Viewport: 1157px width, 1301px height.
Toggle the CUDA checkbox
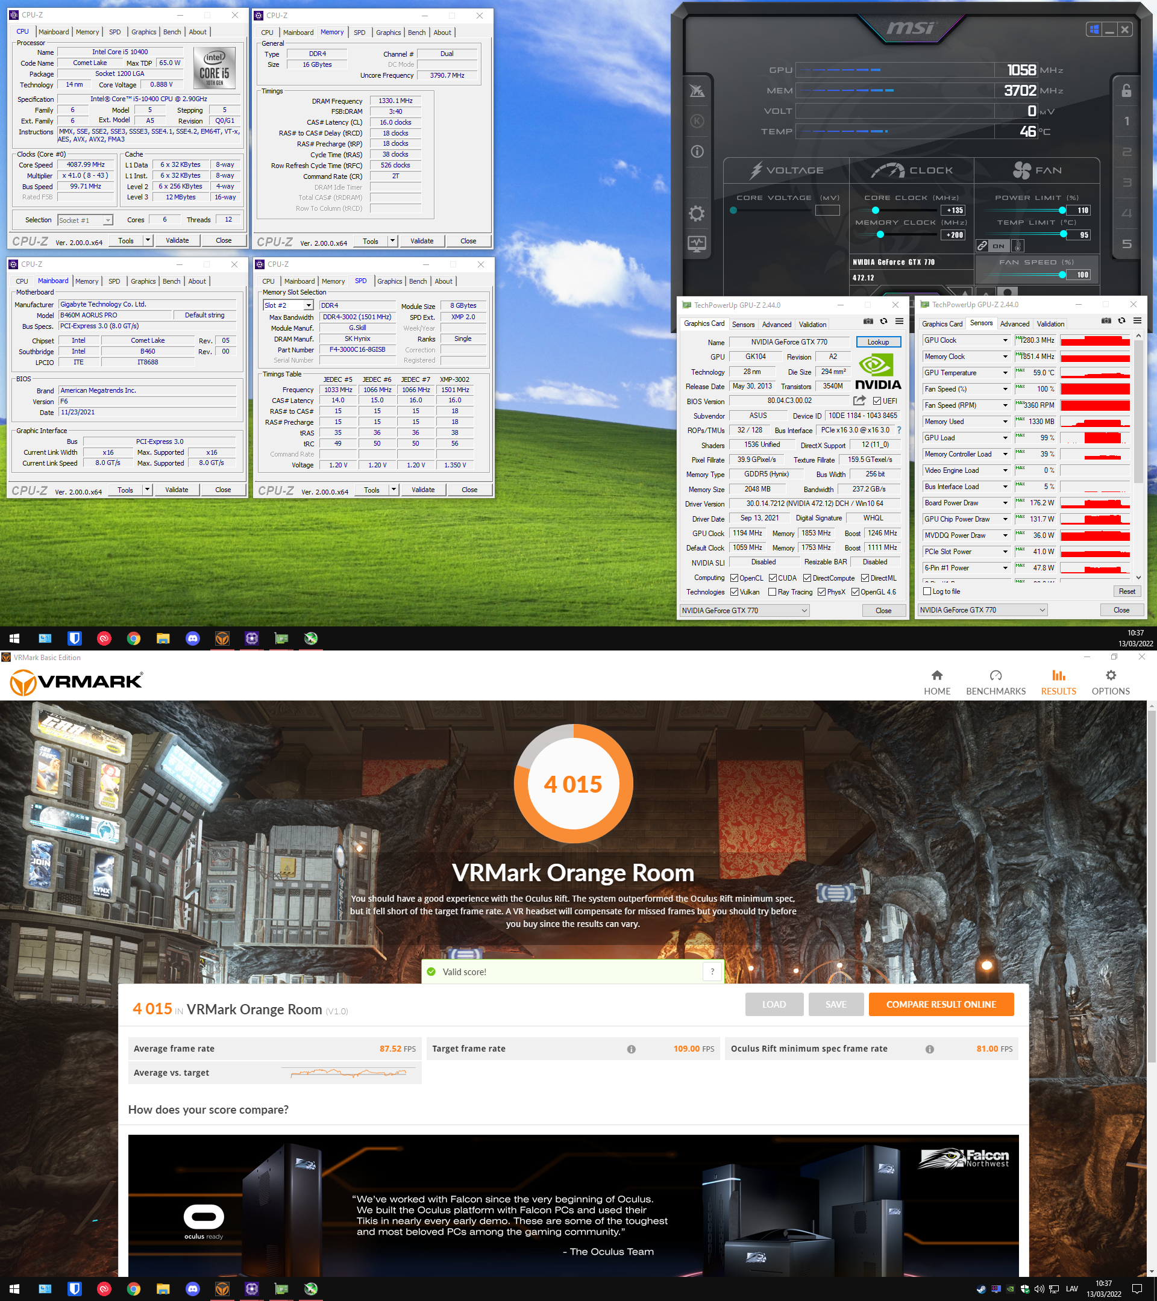tap(773, 578)
